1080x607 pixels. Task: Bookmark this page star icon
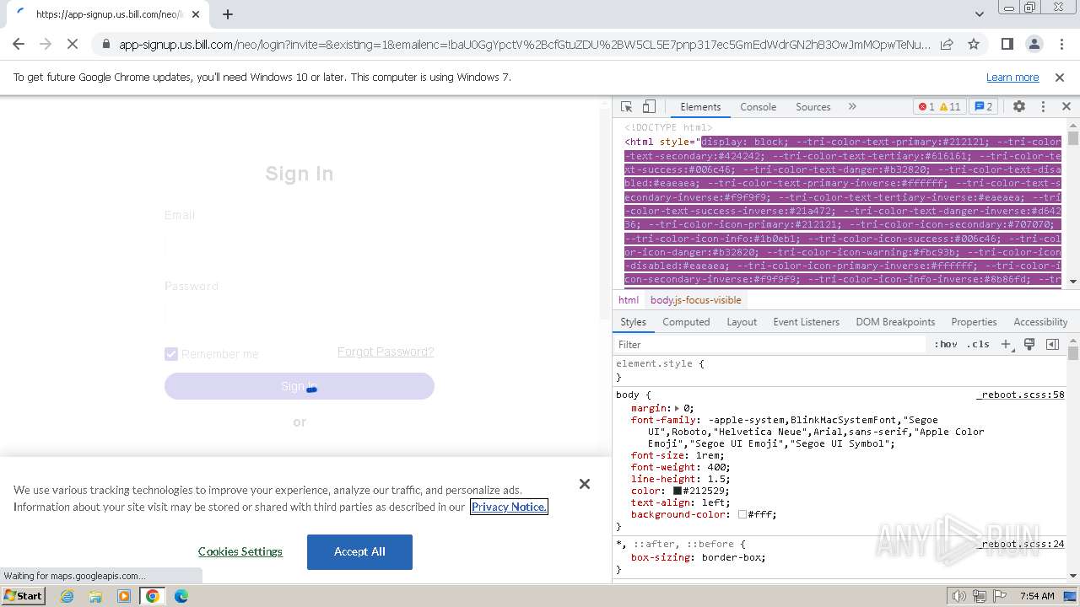click(x=974, y=44)
